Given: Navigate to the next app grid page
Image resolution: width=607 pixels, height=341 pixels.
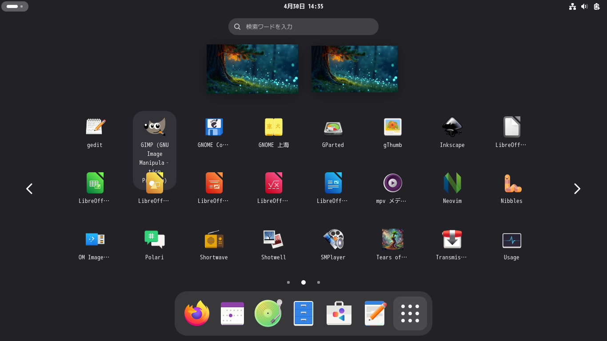Looking at the screenshot, I should [577, 189].
